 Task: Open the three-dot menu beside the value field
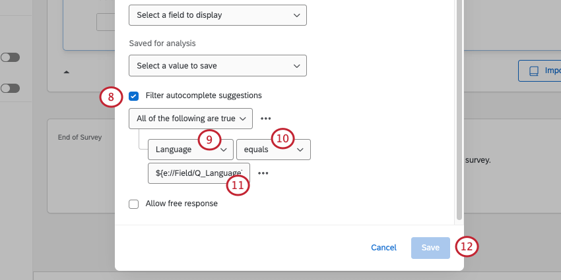coord(263,173)
